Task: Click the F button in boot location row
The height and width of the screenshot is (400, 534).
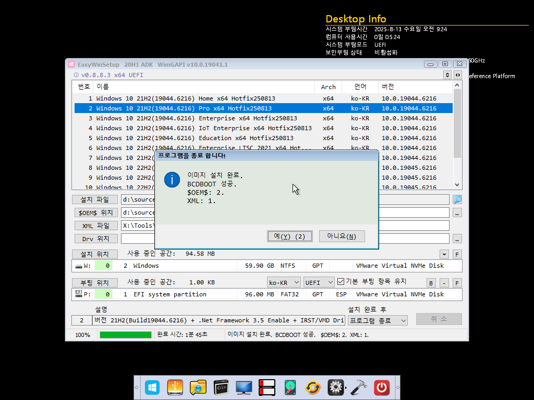Action: (x=457, y=283)
